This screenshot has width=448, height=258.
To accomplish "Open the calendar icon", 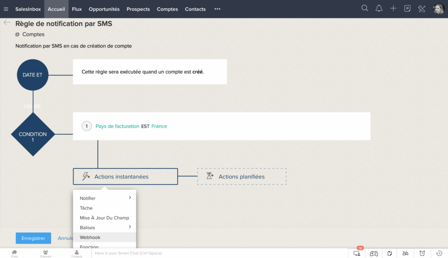I will point(407,8).
